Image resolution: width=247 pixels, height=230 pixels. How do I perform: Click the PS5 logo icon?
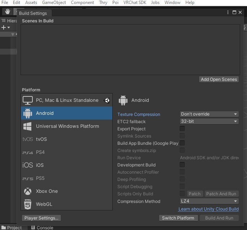click(28, 179)
